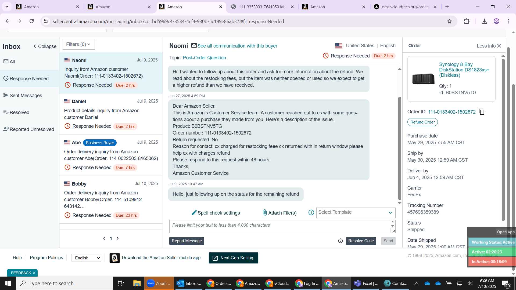Open Outlook Inbox from the taskbar
Viewport: 516px width, 290px height.
(x=189, y=283)
